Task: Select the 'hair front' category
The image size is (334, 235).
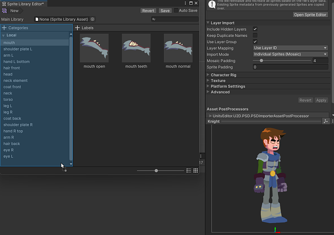Action: point(12,68)
